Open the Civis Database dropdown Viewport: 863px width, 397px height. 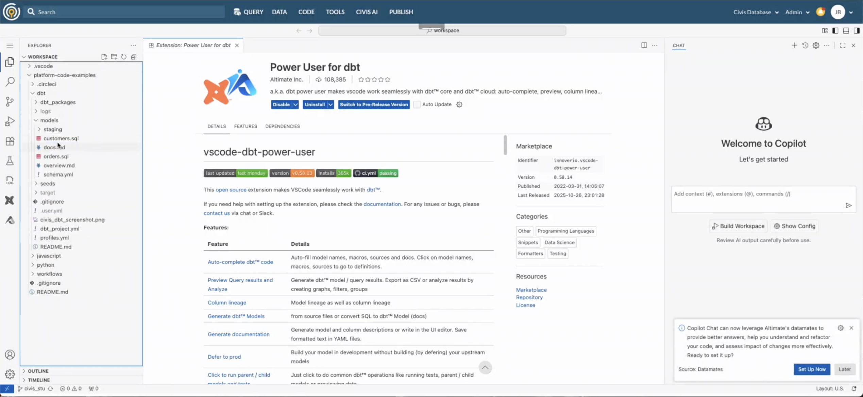756,12
